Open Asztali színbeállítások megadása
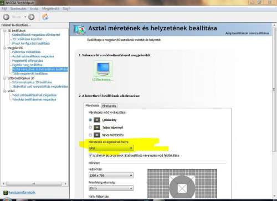This screenshot has height=201, width=277. tap(33, 56)
